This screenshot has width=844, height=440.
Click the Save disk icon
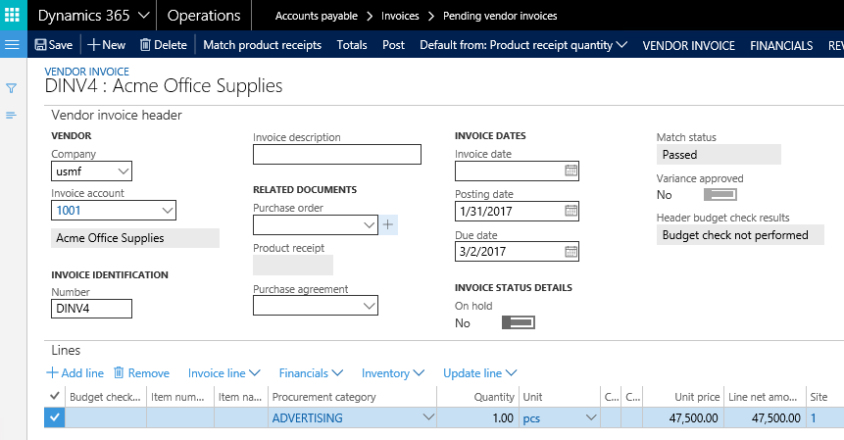(40, 45)
